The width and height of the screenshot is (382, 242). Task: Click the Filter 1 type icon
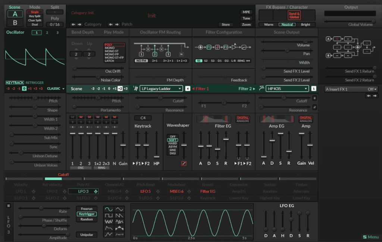(135, 89)
